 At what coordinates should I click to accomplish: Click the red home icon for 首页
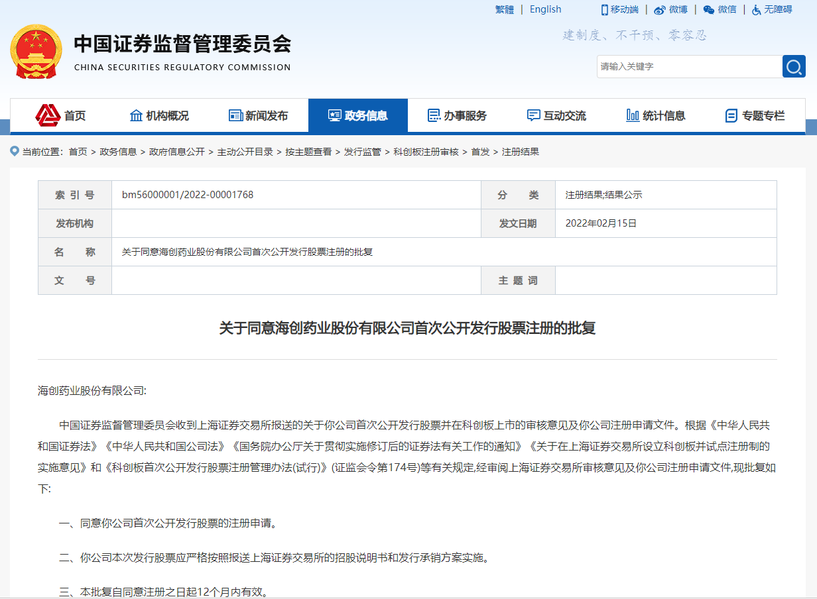click(48, 115)
